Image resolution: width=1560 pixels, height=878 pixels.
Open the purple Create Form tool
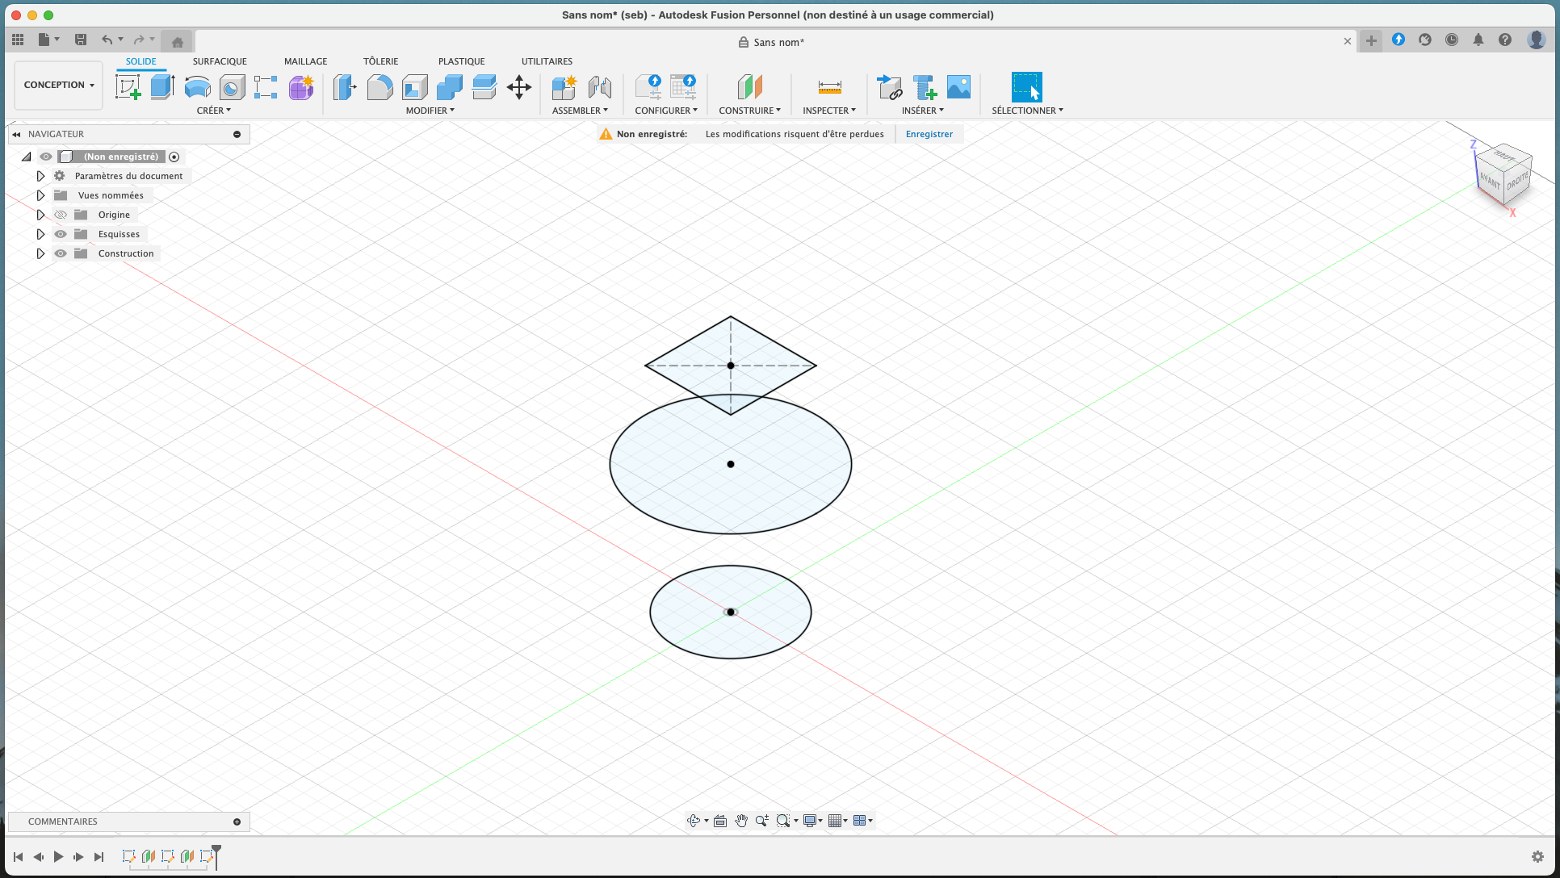(x=301, y=87)
